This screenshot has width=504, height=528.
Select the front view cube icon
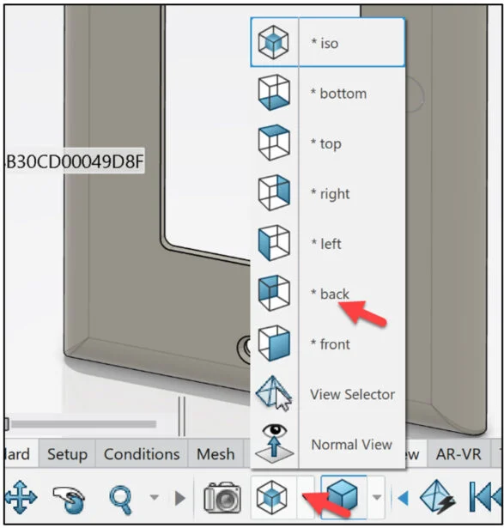[274, 343]
